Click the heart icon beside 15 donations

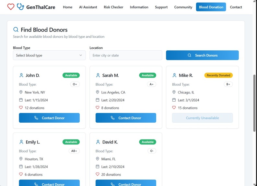(x=174, y=107)
